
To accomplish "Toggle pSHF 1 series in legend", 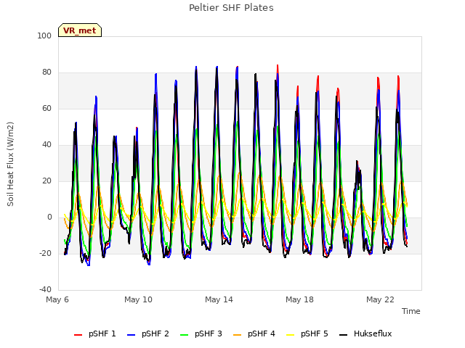I will [95, 334].
